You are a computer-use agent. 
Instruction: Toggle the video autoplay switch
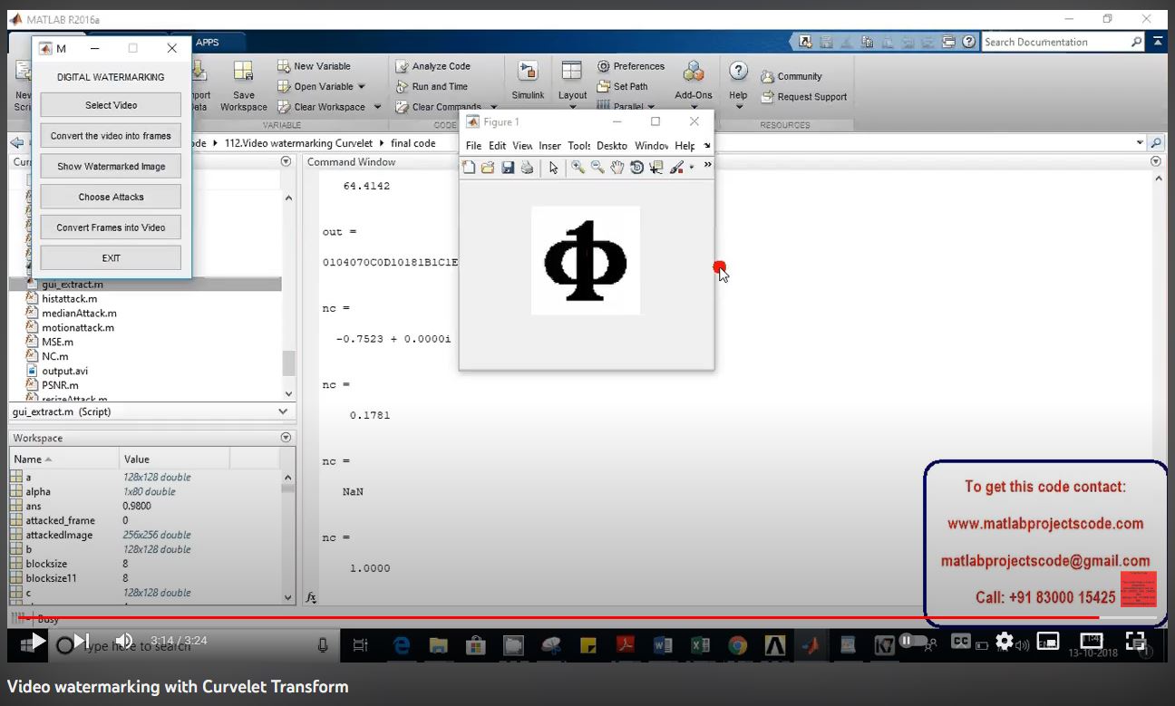point(914,641)
